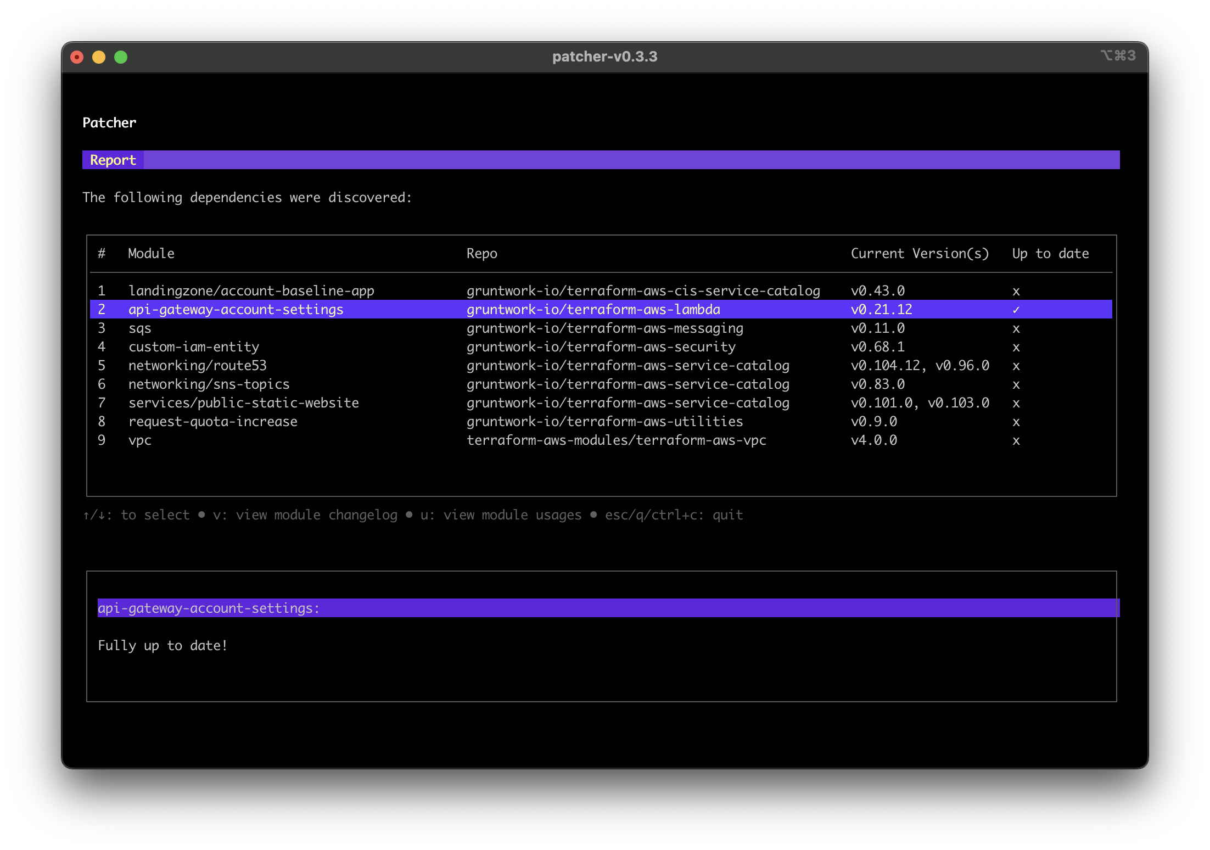Select the Report tab
This screenshot has height=850, width=1210.
coord(113,160)
